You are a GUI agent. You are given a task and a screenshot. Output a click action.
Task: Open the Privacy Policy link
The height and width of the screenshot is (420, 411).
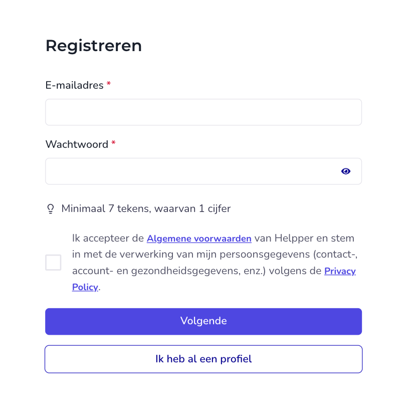point(340,271)
